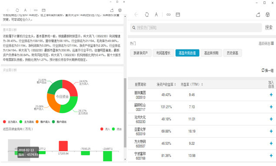Sort by 净资产收益率 column
The height and width of the screenshot is (166, 276).
point(166,85)
